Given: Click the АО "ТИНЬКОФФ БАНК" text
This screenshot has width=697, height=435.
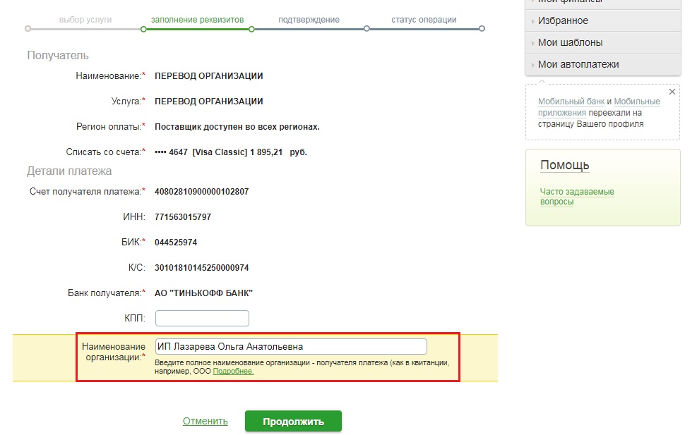Looking at the screenshot, I should (x=203, y=293).
